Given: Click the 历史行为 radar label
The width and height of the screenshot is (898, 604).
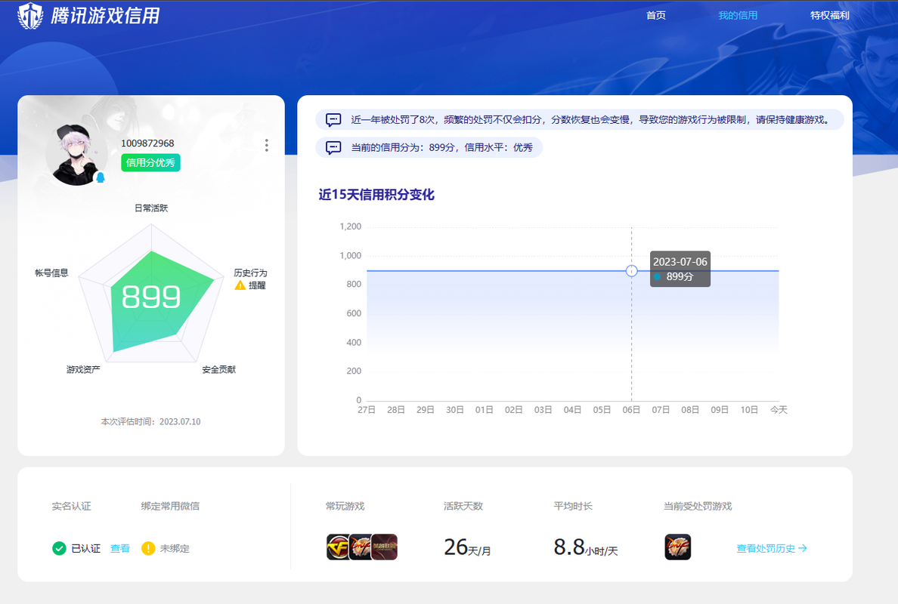Looking at the screenshot, I should pyautogui.click(x=250, y=273).
